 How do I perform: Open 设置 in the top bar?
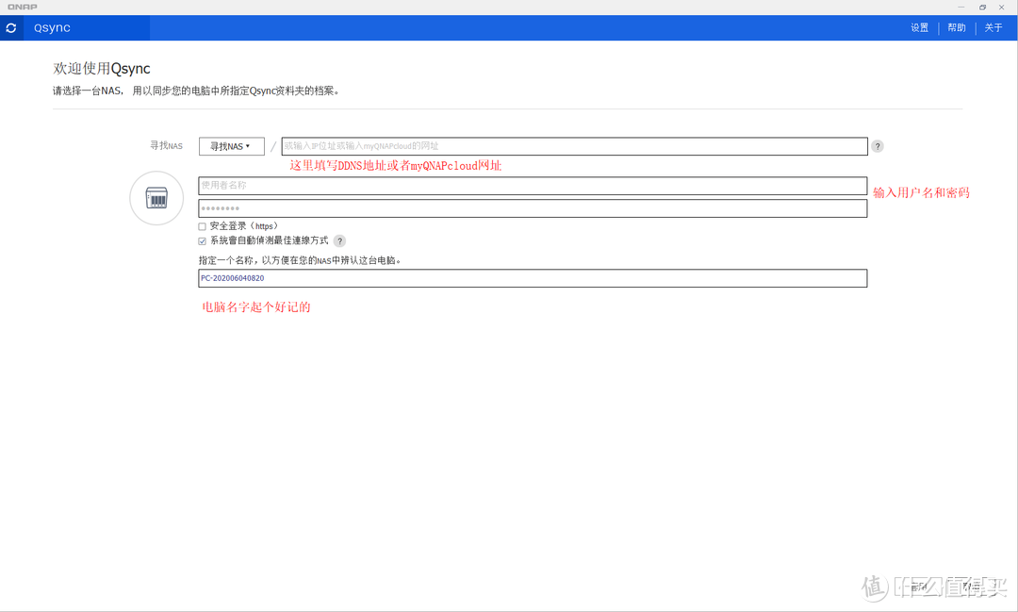[919, 28]
